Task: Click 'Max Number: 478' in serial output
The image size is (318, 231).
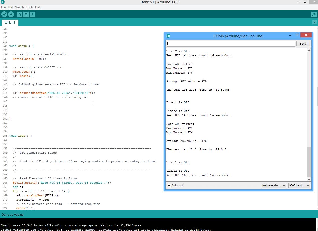Action: [x=179, y=128]
